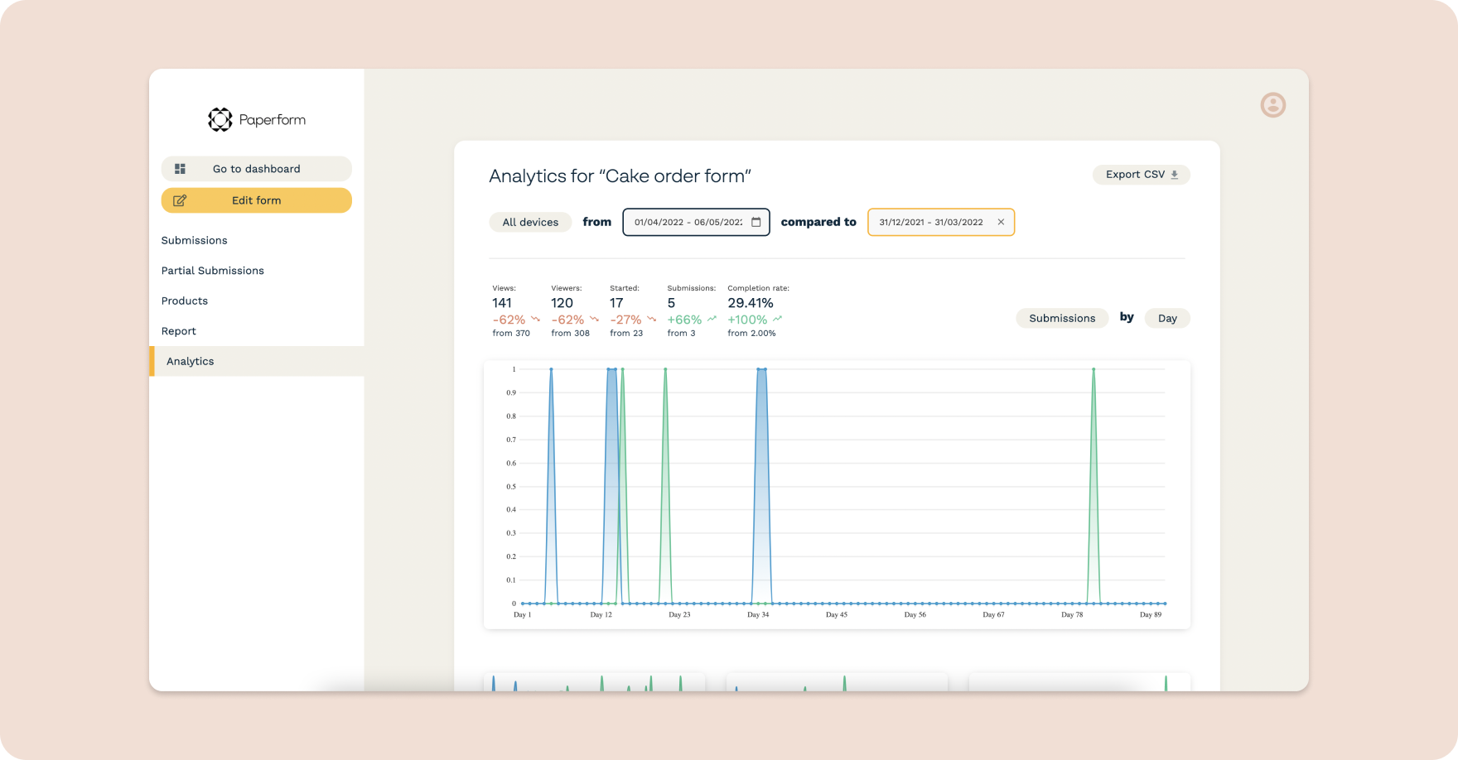The width and height of the screenshot is (1458, 760).
Task: Change the Day grouping dropdown
Action: (1166, 318)
